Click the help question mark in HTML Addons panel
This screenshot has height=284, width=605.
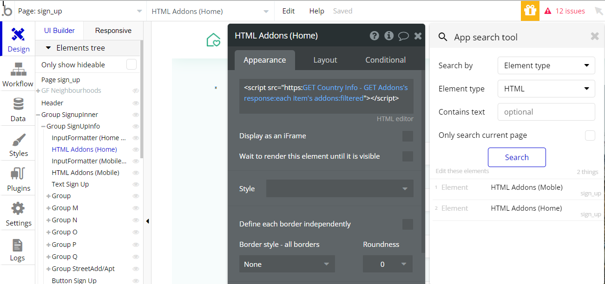click(374, 36)
